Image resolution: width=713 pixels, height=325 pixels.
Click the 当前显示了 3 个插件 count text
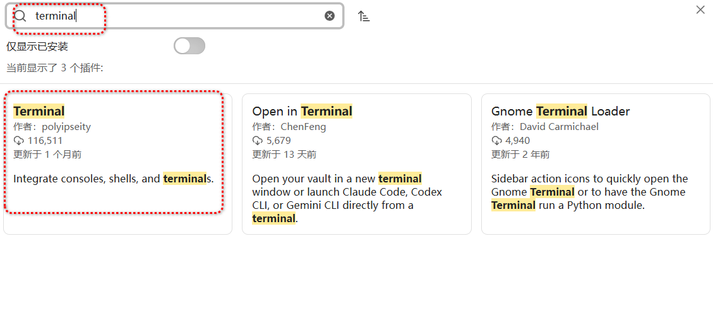click(55, 68)
